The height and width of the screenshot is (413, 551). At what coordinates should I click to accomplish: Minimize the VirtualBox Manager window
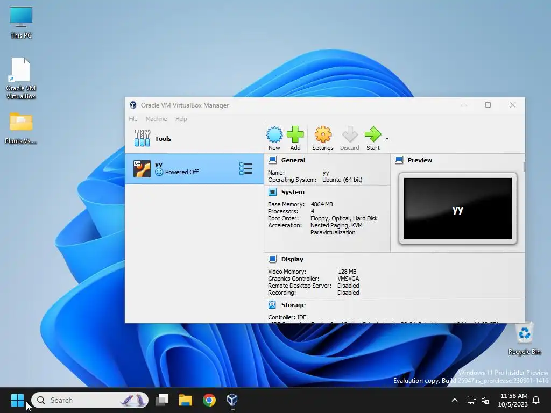click(464, 105)
